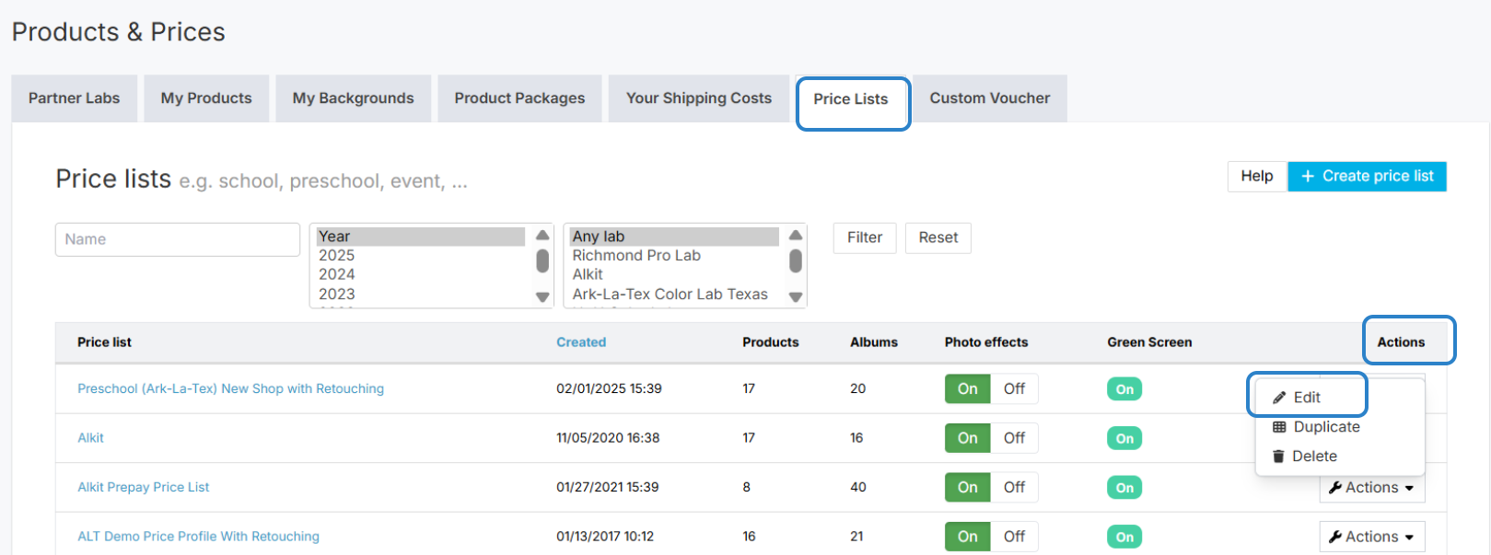Viewport: 1491px width, 555px height.
Task: Click the Help button
Action: pos(1257,176)
